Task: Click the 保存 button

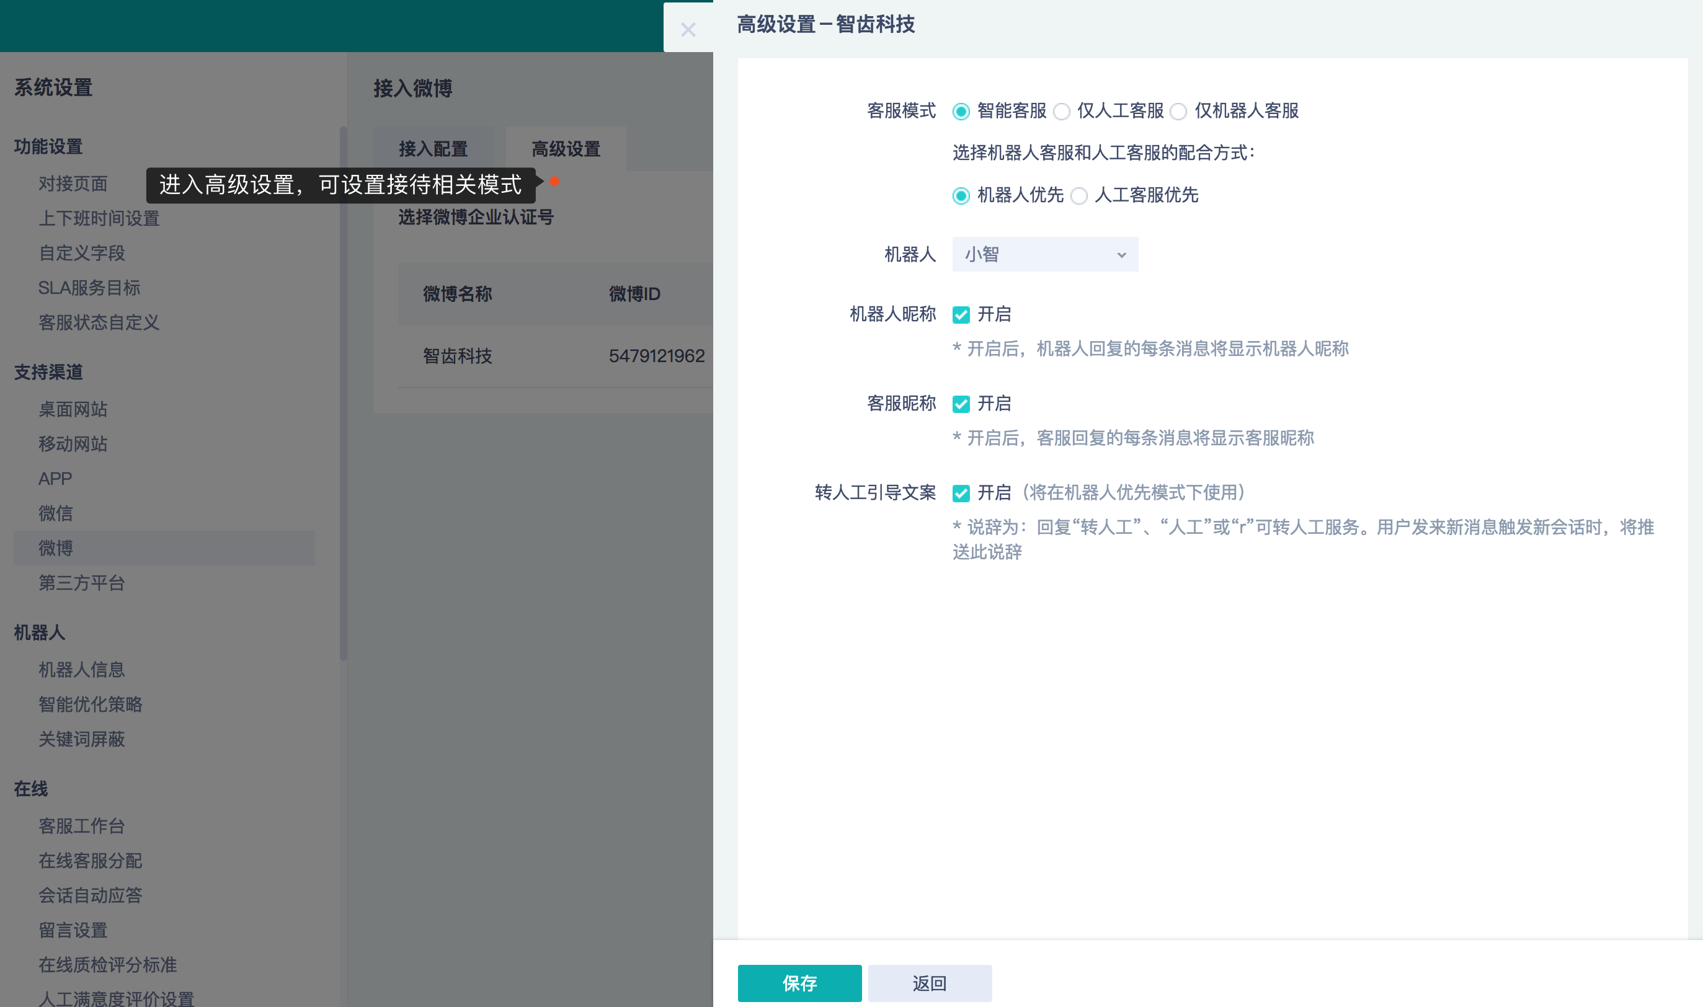Action: (799, 983)
